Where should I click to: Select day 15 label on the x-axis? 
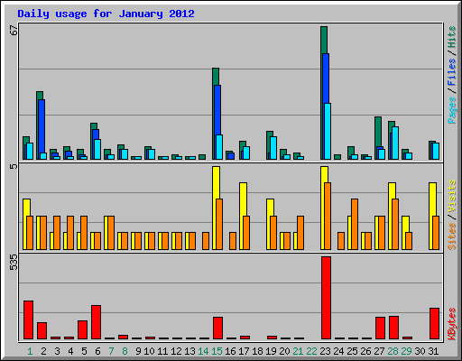(x=217, y=351)
